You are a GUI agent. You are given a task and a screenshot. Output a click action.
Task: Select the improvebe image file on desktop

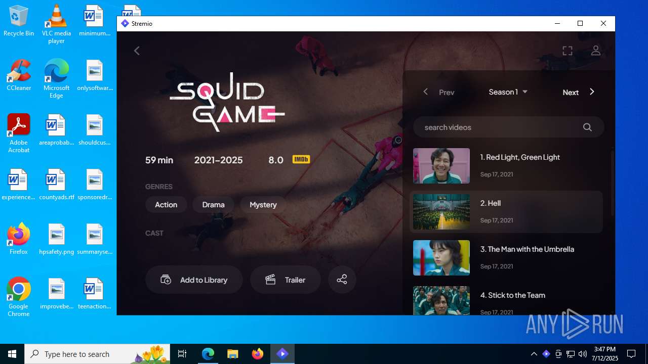[56, 293]
